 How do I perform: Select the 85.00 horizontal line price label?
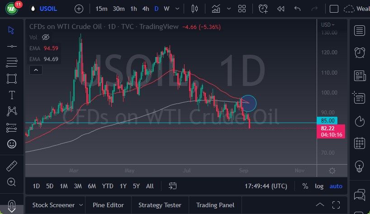327,120
